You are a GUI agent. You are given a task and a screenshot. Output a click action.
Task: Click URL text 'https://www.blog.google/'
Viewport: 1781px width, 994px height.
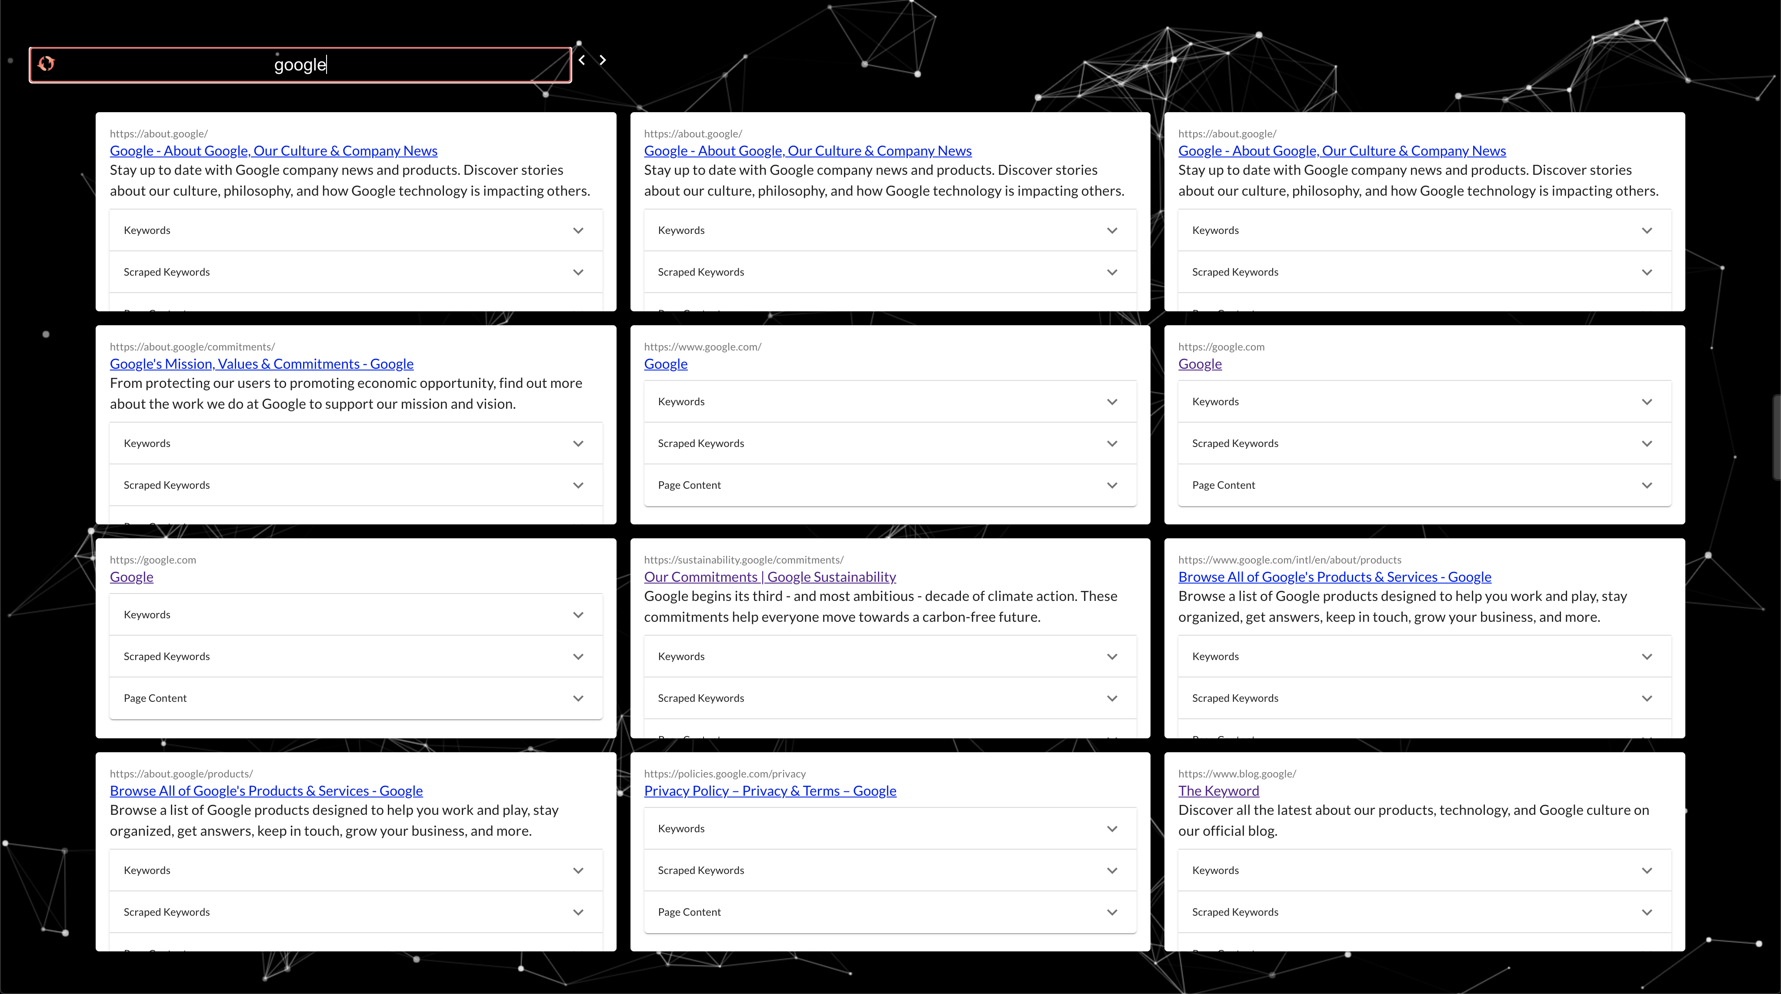(x=1237, y=774)
